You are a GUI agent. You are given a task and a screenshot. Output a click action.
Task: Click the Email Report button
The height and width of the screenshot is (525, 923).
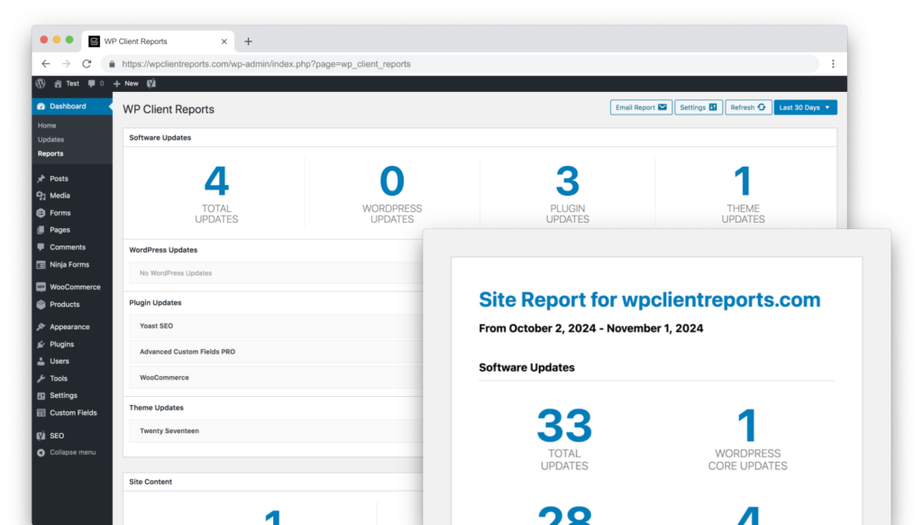click(641, 107)
